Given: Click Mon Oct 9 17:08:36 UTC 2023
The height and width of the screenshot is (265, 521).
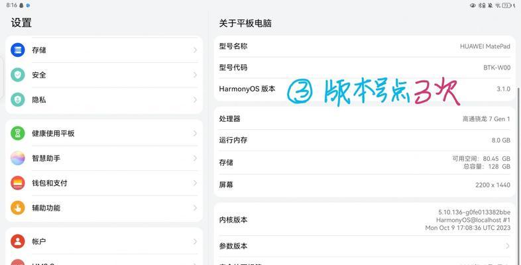Looking at the screenshot, I should click(468, 228).
